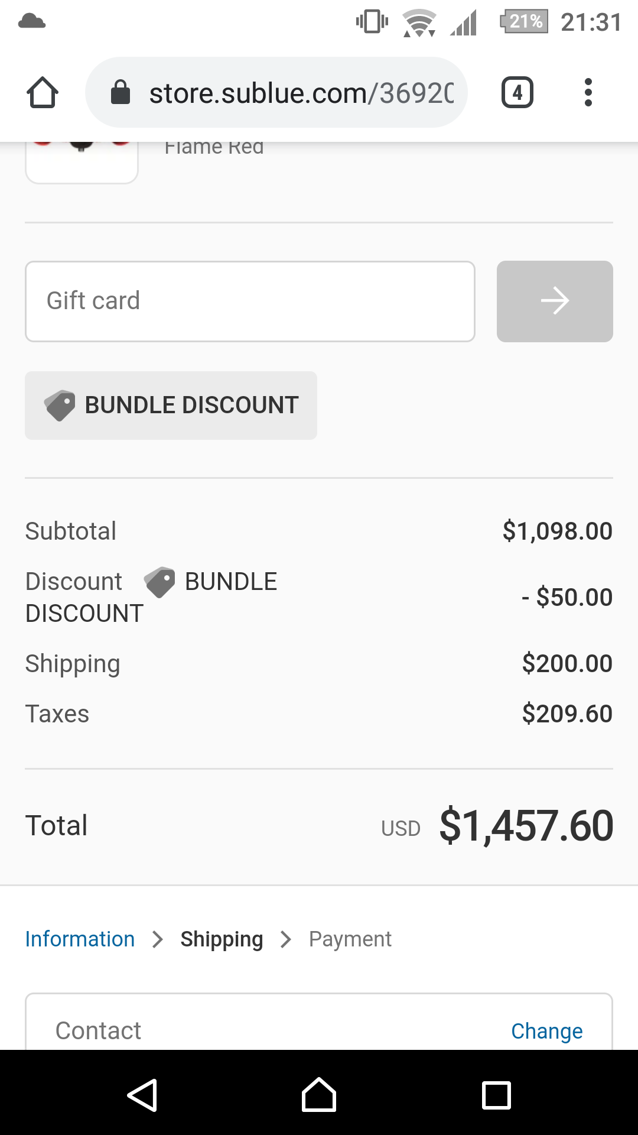Tap the BUNDLE DISCOUNT tag icon
638x1135 pixels.
pyautogui.click(x=60, y=406)
